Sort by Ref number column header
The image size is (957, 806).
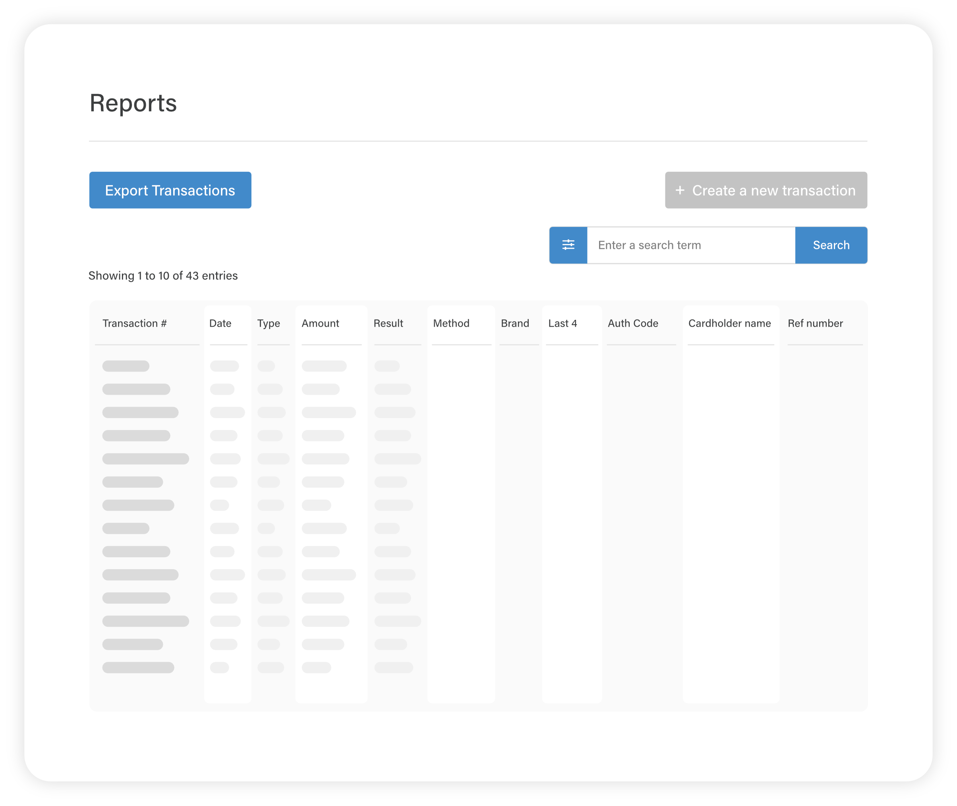click(x=815, y=323)
